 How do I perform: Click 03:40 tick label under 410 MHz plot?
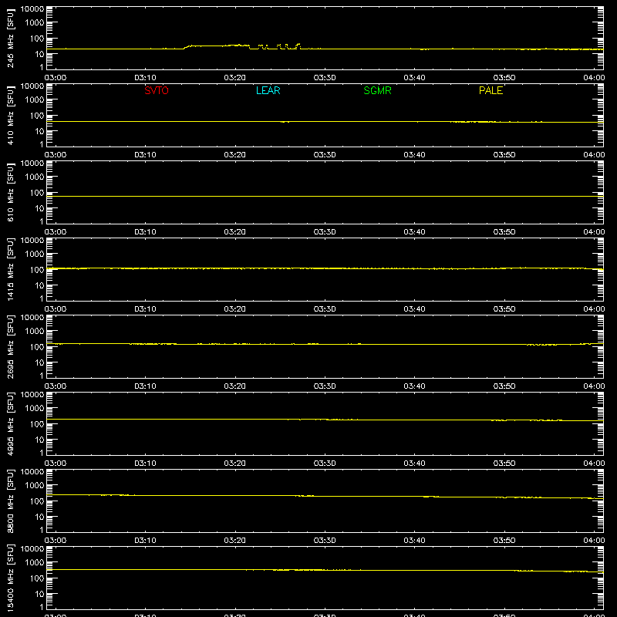pyautogui.click(x=414, y=155)
